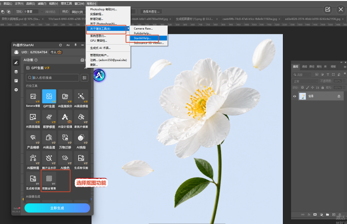Open the 填充 fill dropdown arrow
Screen dimensions: 347x224
[x=344, y=88]
